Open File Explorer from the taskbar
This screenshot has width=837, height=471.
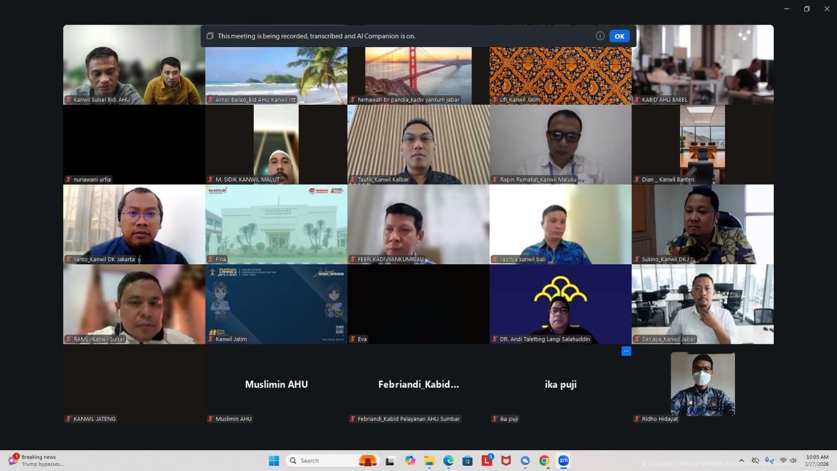point(429,461)
